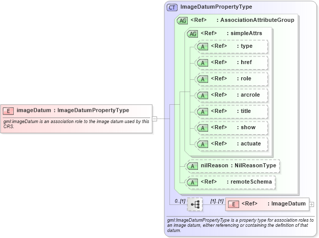Click the A icon of title attribute
Image resolution: width=319 pixels, height=238 pixels.
pos(202,112)
